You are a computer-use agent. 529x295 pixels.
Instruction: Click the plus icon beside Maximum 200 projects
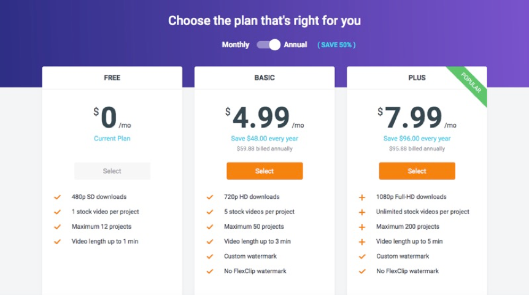point(362,227)
